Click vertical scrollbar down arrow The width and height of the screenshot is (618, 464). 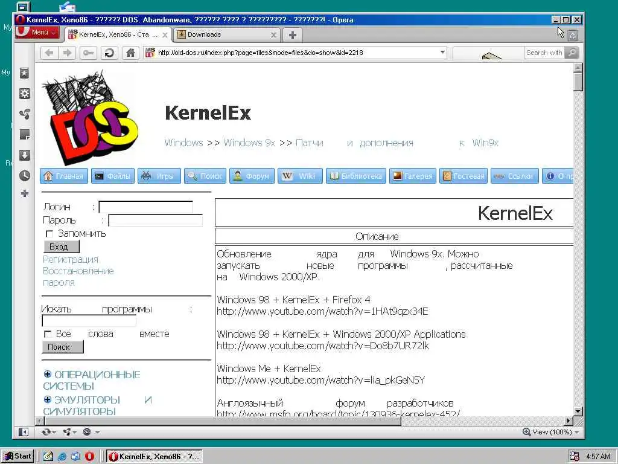578,411
